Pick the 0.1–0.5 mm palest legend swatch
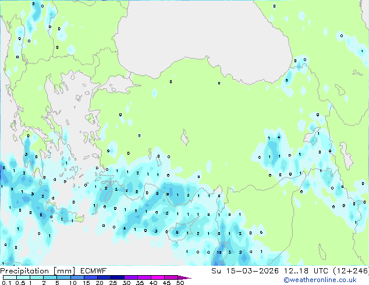Viewport: 369px width, 285px height. tap(10, 277)
